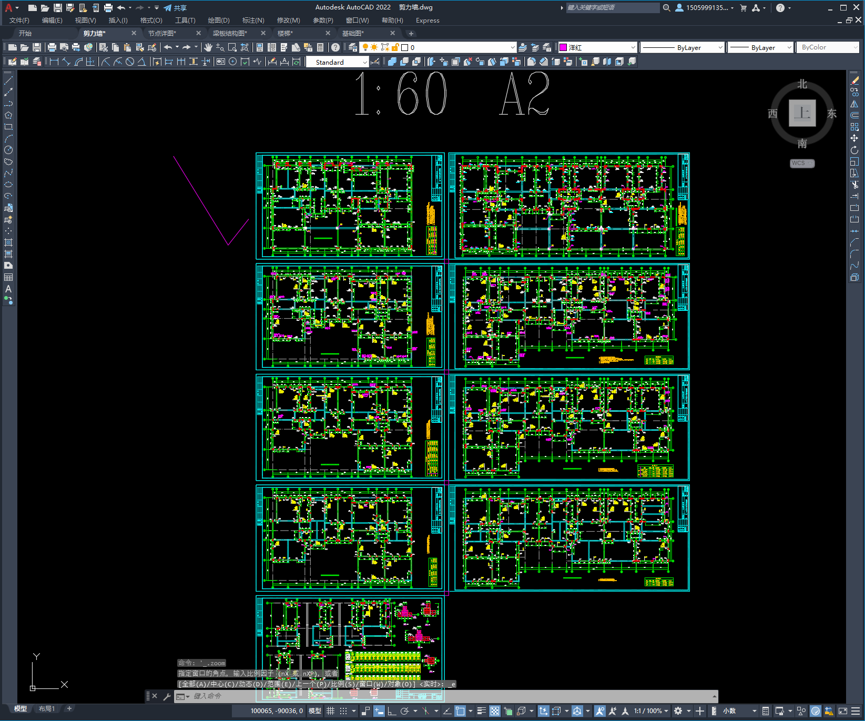Image resolution: width=865 pixels, height=721 pixels.
Task: Open the Standard dimension style dropdown
Action: click(365, 62)
